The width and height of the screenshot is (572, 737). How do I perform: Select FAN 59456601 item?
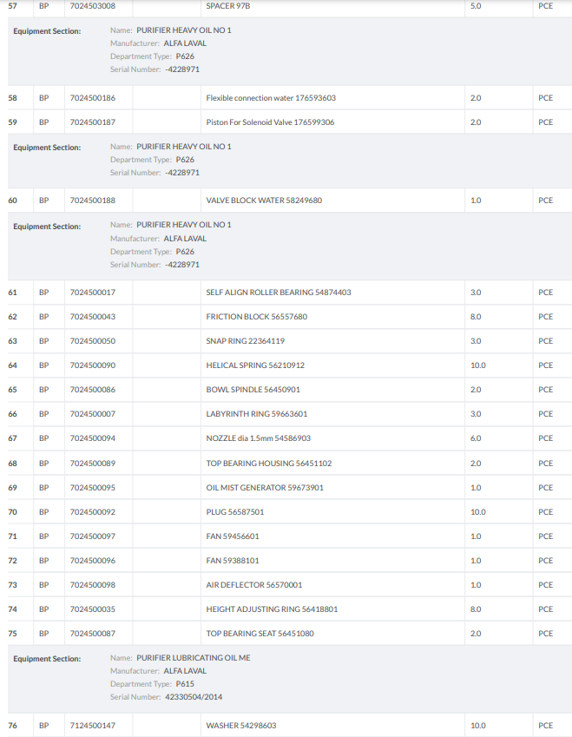233,536
